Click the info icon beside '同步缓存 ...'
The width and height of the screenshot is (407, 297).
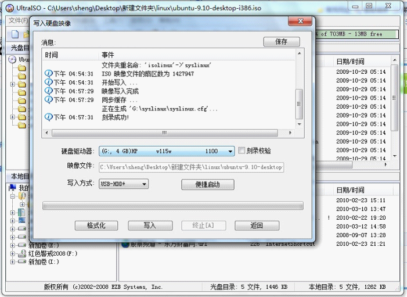(x=49, y=100)
